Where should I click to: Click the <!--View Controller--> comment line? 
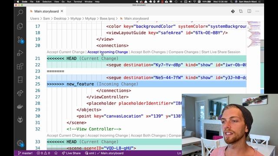(94, 129)
